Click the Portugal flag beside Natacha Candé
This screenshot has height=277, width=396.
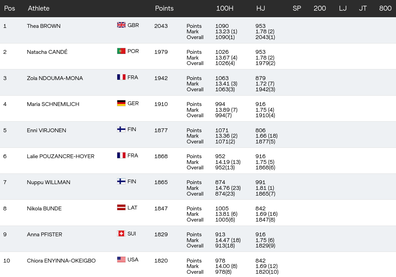click(x=121, y=51)
